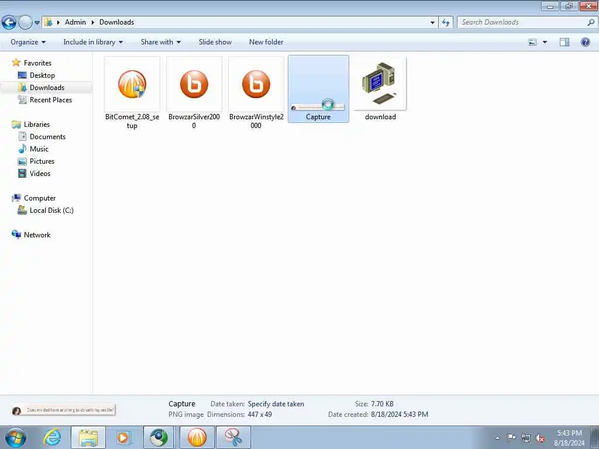Click Specify date taken field

point(276,403)
